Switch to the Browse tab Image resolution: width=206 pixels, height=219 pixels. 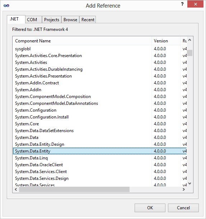pyautogui.click(x=70, y=19)
